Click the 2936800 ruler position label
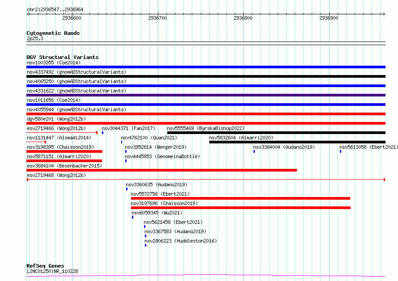 [x=243, y=18]
